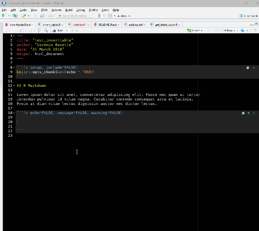Open the Insert chunk dropdown arrow
This screenshot has height=231, width=259.
pos(201,30)
